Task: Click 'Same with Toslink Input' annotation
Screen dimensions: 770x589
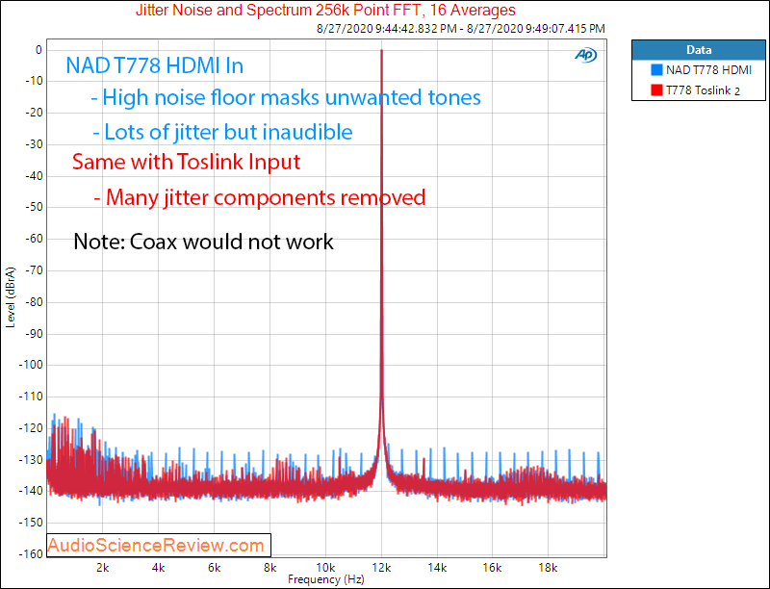Action: (186, 162)
